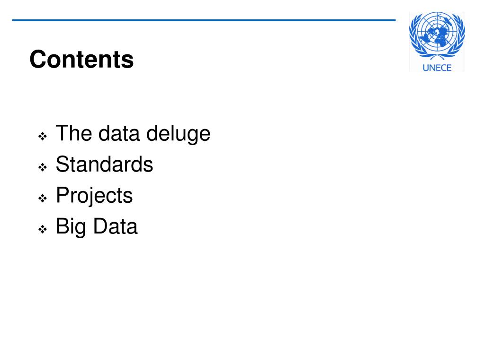Select the Projects list item
This screenshot has width=485, height=363.
point(94,196)
